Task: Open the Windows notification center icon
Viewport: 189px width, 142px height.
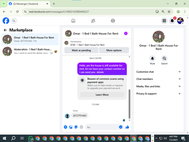Action: tap(183, 139)
